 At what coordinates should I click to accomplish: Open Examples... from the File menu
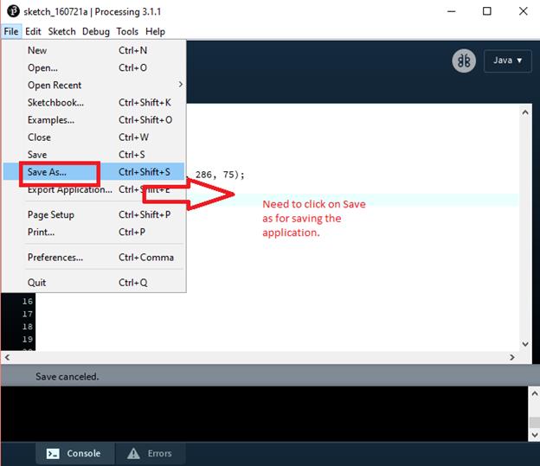click(x=93, y=120)
